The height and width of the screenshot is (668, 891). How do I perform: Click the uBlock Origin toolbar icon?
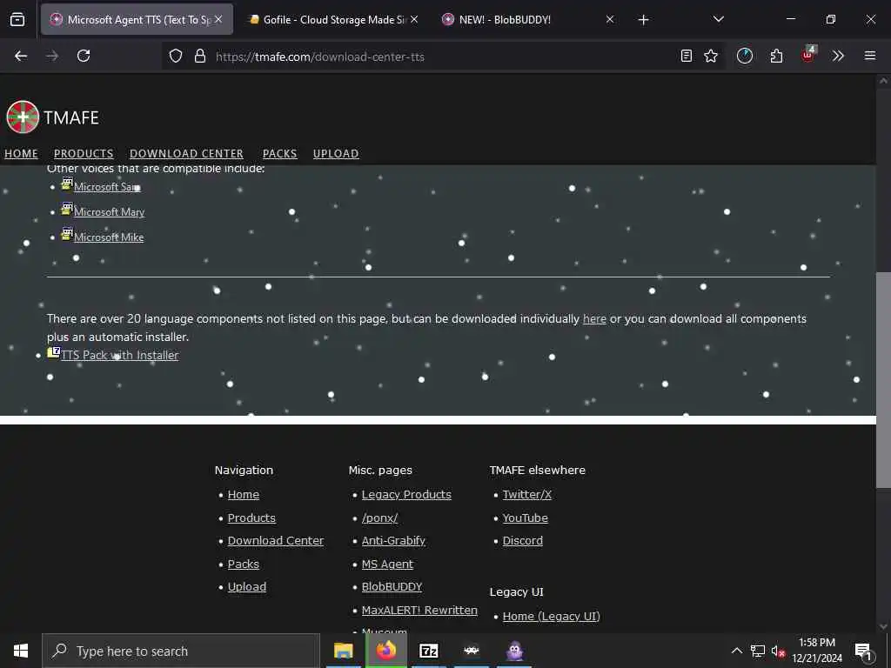pos(808,55)
